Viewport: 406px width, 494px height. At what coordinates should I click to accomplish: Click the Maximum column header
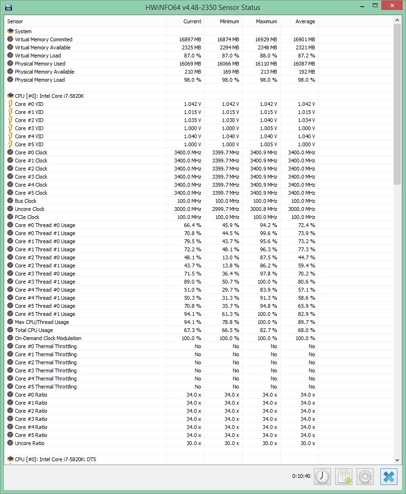tap(261, 21)
